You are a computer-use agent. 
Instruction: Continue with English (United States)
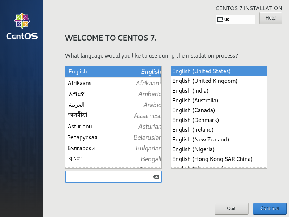(269, 209)
